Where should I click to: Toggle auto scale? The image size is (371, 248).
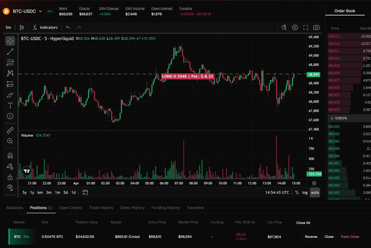(x=315, y=192)
